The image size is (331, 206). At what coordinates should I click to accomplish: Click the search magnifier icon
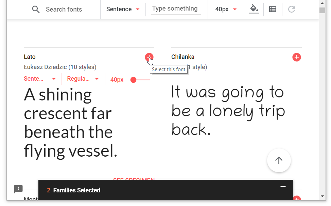(36, 9)
